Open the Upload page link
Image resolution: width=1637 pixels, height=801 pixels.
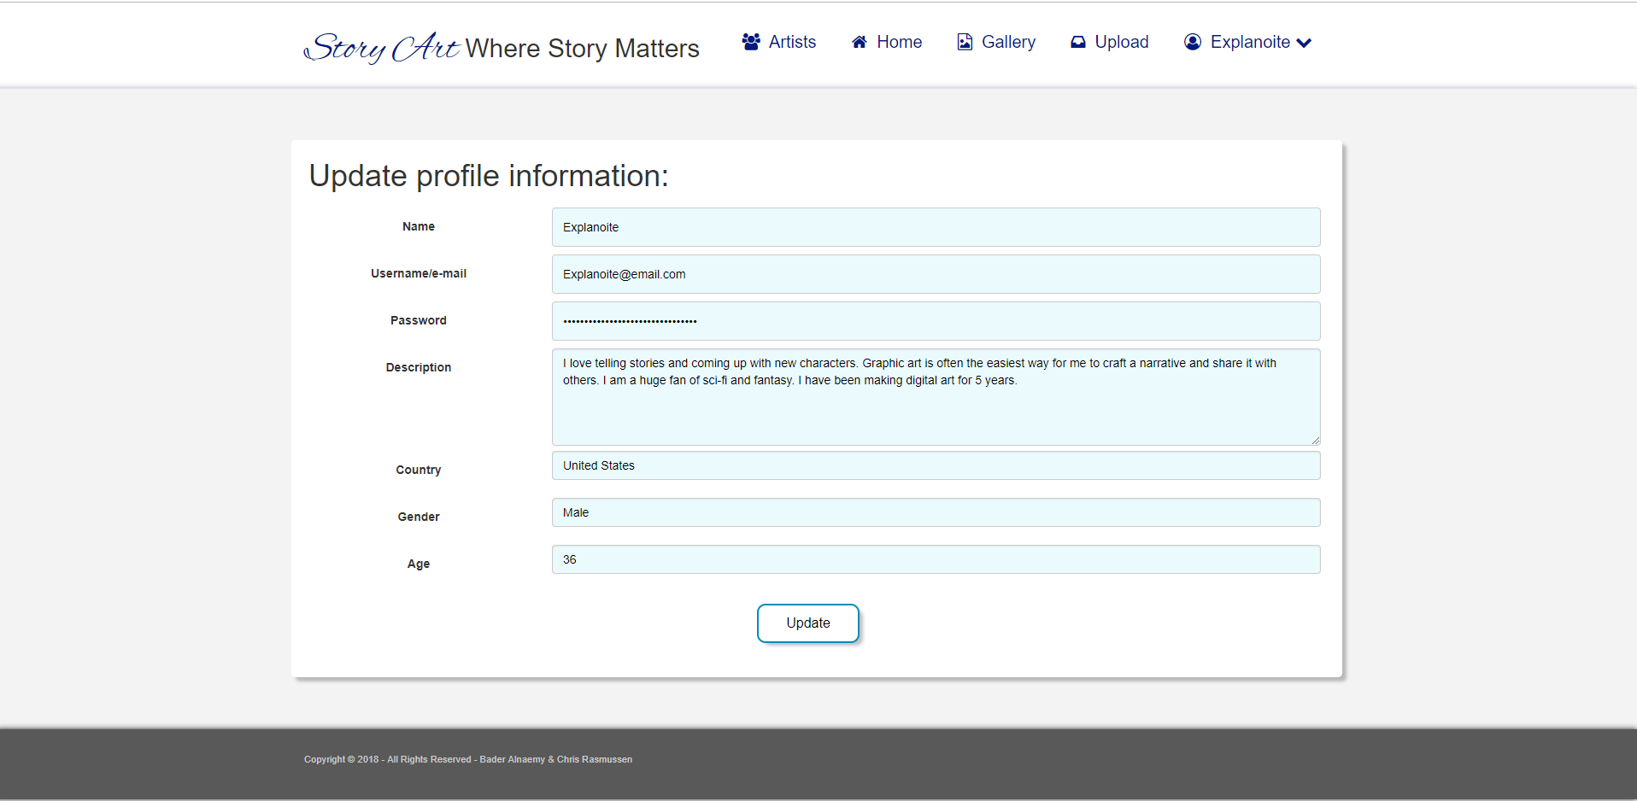tap(1122, 42)
